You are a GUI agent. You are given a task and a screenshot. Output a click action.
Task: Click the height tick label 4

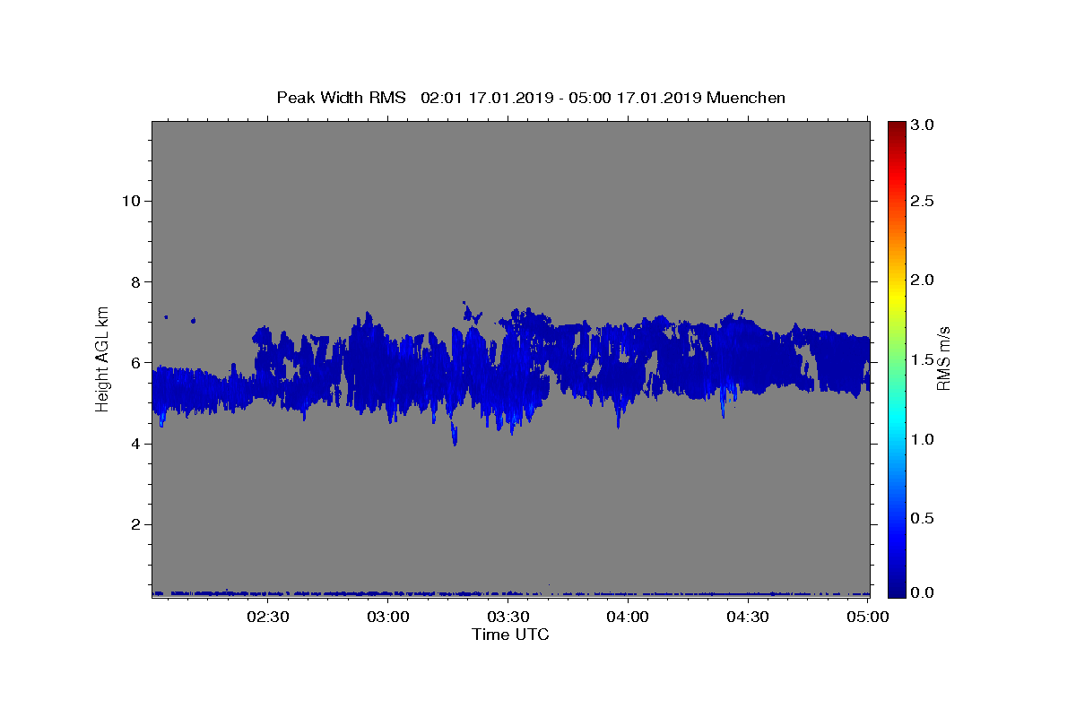(134, 444)
